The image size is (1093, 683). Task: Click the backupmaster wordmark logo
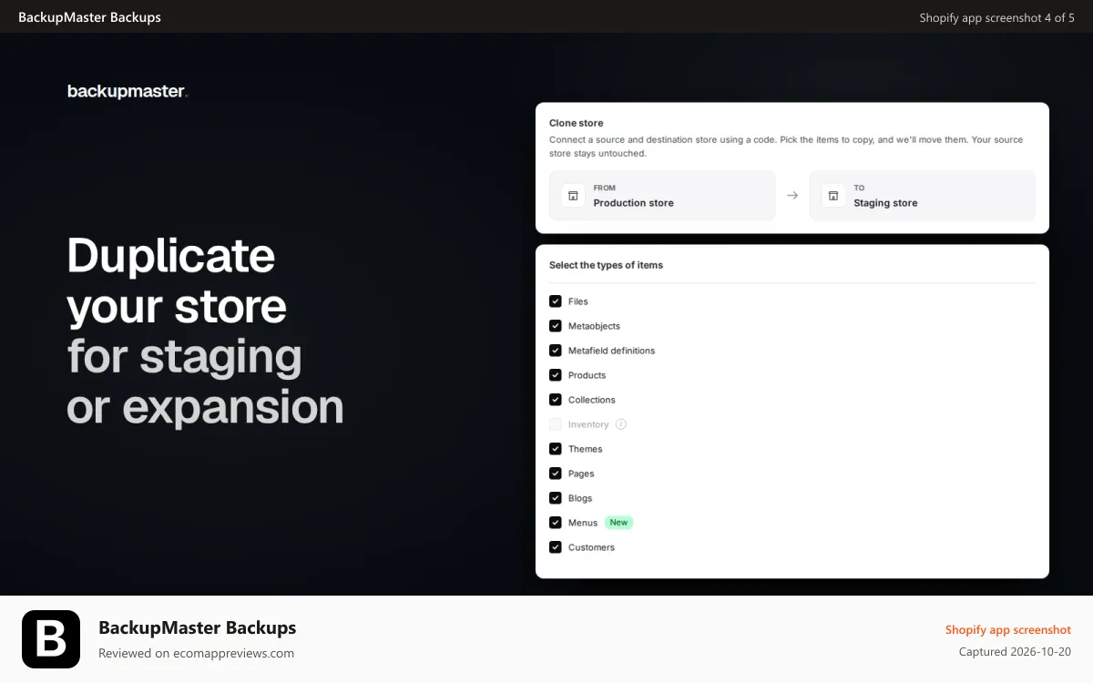[x=128, y=91]
